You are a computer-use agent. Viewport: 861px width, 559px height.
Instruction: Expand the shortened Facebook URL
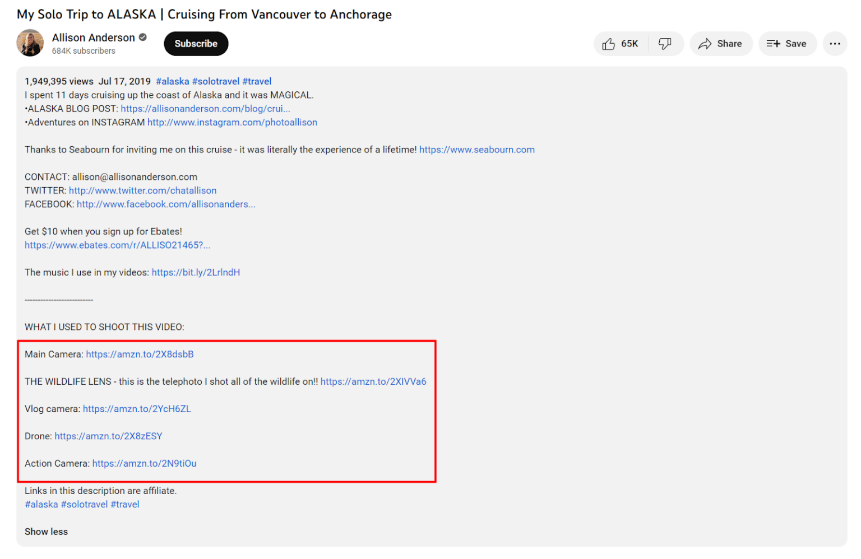pyautogui.click(x=166, y=204)
